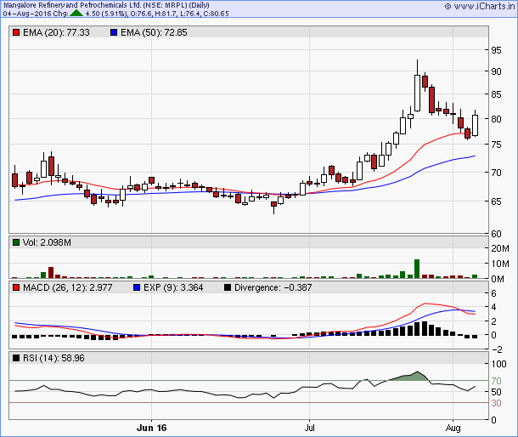This screenshot has width=518, height=437.
Task: Click the 10M volume axis label
Action: 500,264
